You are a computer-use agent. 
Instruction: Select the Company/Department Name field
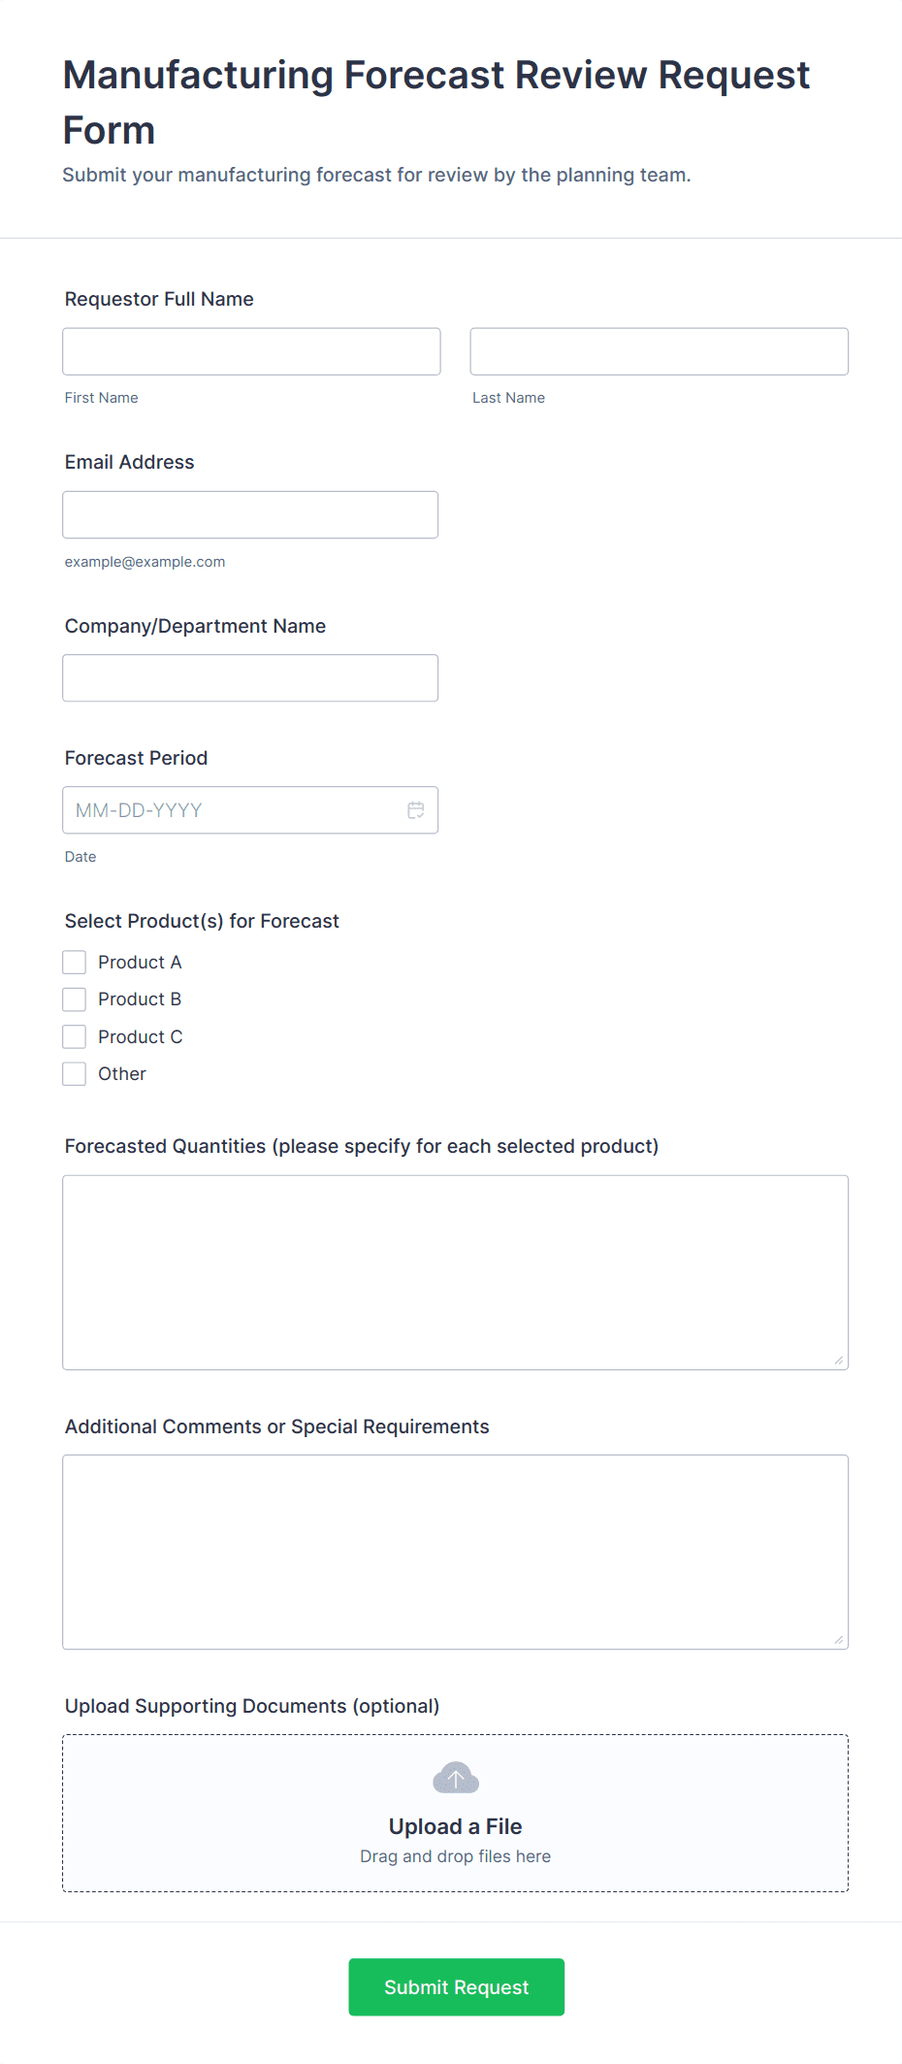[x=250, y=678]
